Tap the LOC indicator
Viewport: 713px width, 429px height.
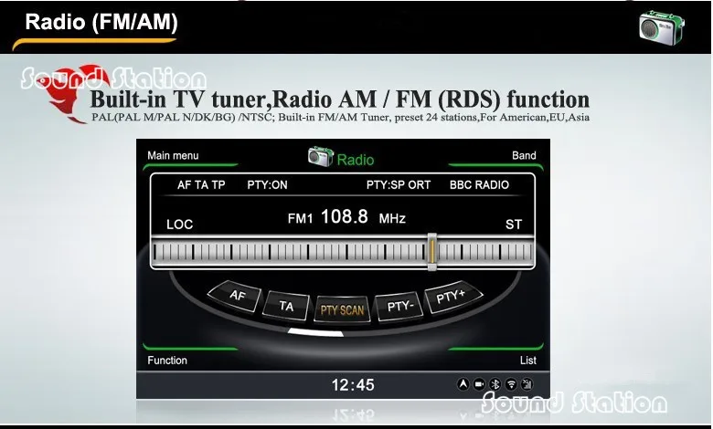[179, 225]
